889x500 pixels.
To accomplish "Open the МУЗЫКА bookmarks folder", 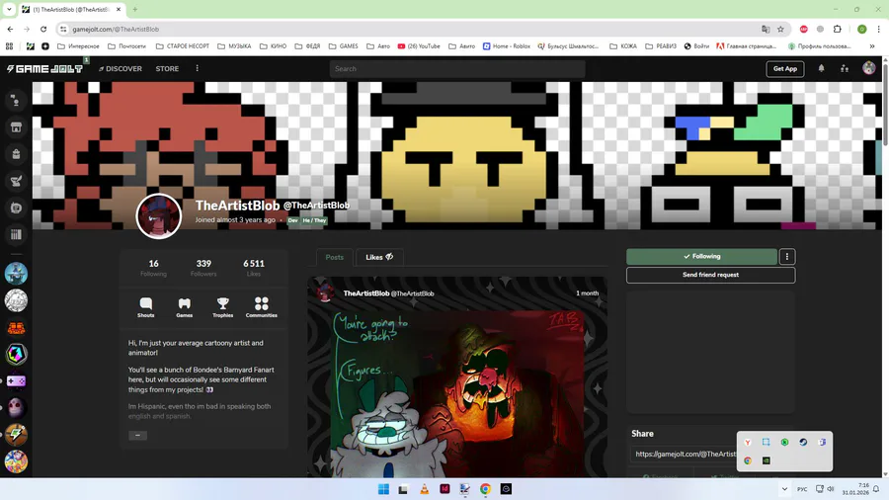I will pos(234,46).
